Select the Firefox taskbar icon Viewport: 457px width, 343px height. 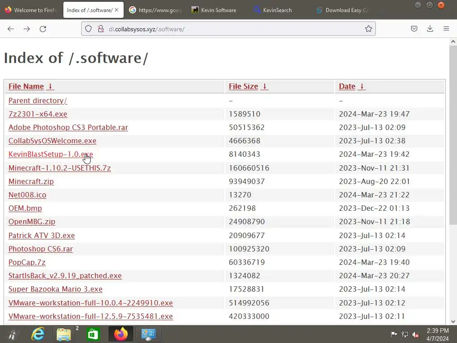point(120,334)
